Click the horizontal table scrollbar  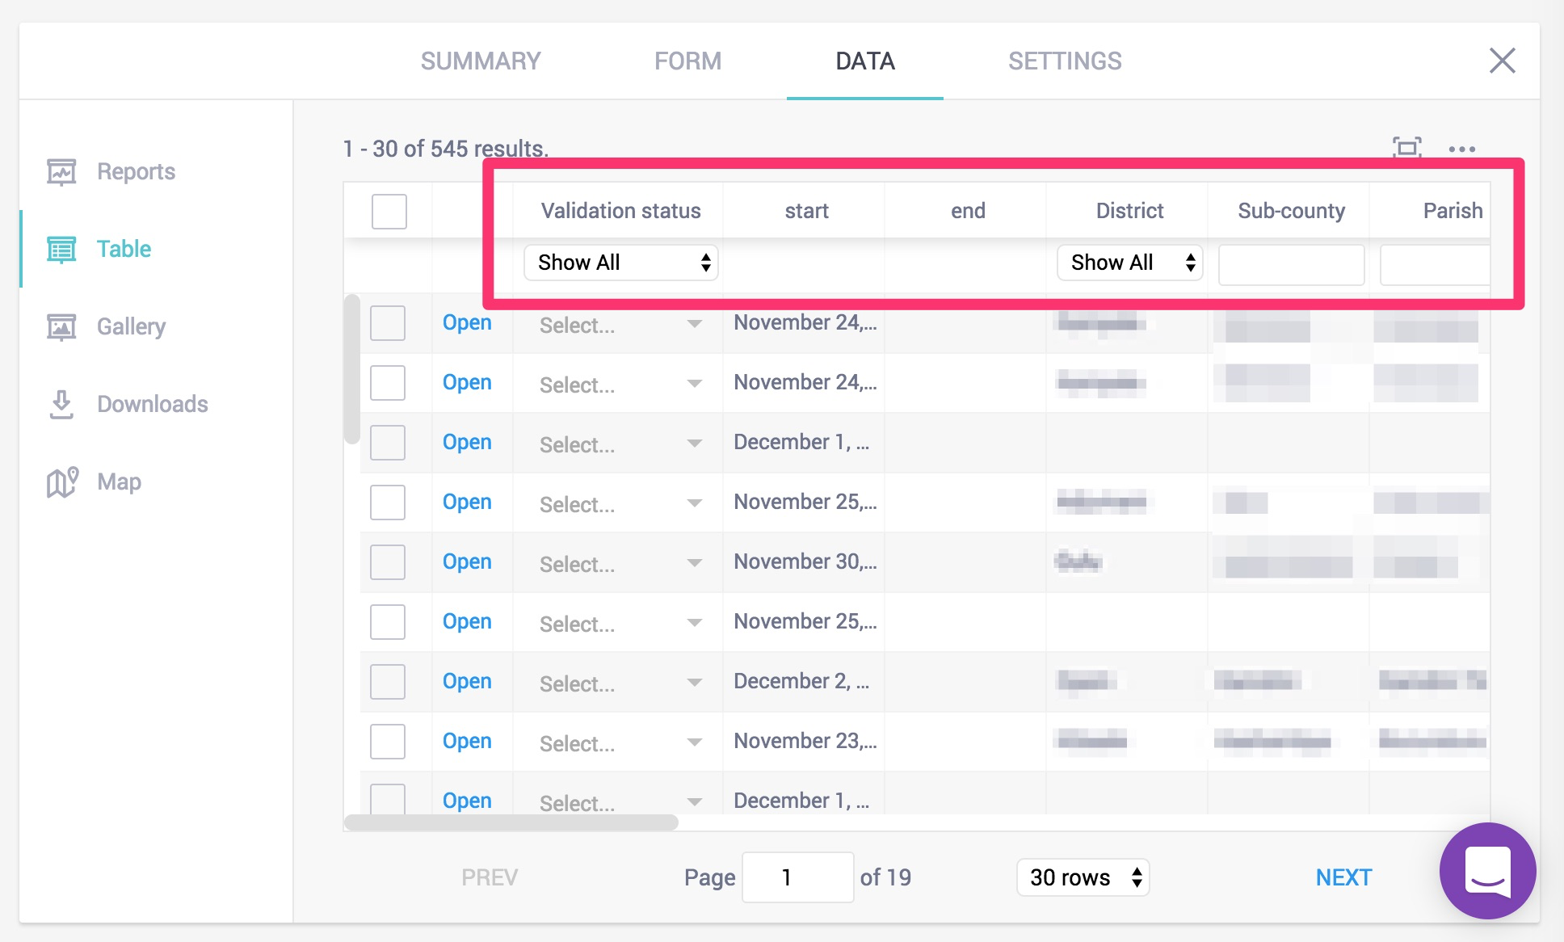tap(511, 822)
